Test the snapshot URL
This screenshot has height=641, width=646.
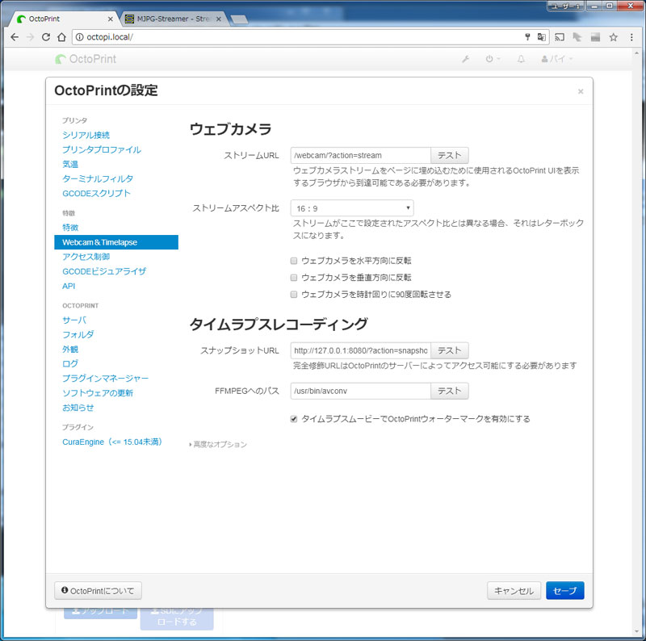pos(450,350)
